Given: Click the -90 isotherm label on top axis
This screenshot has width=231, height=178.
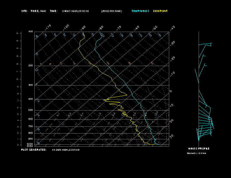Looking at the screenshot, I should pyautogui.click(x=83, y=28).
